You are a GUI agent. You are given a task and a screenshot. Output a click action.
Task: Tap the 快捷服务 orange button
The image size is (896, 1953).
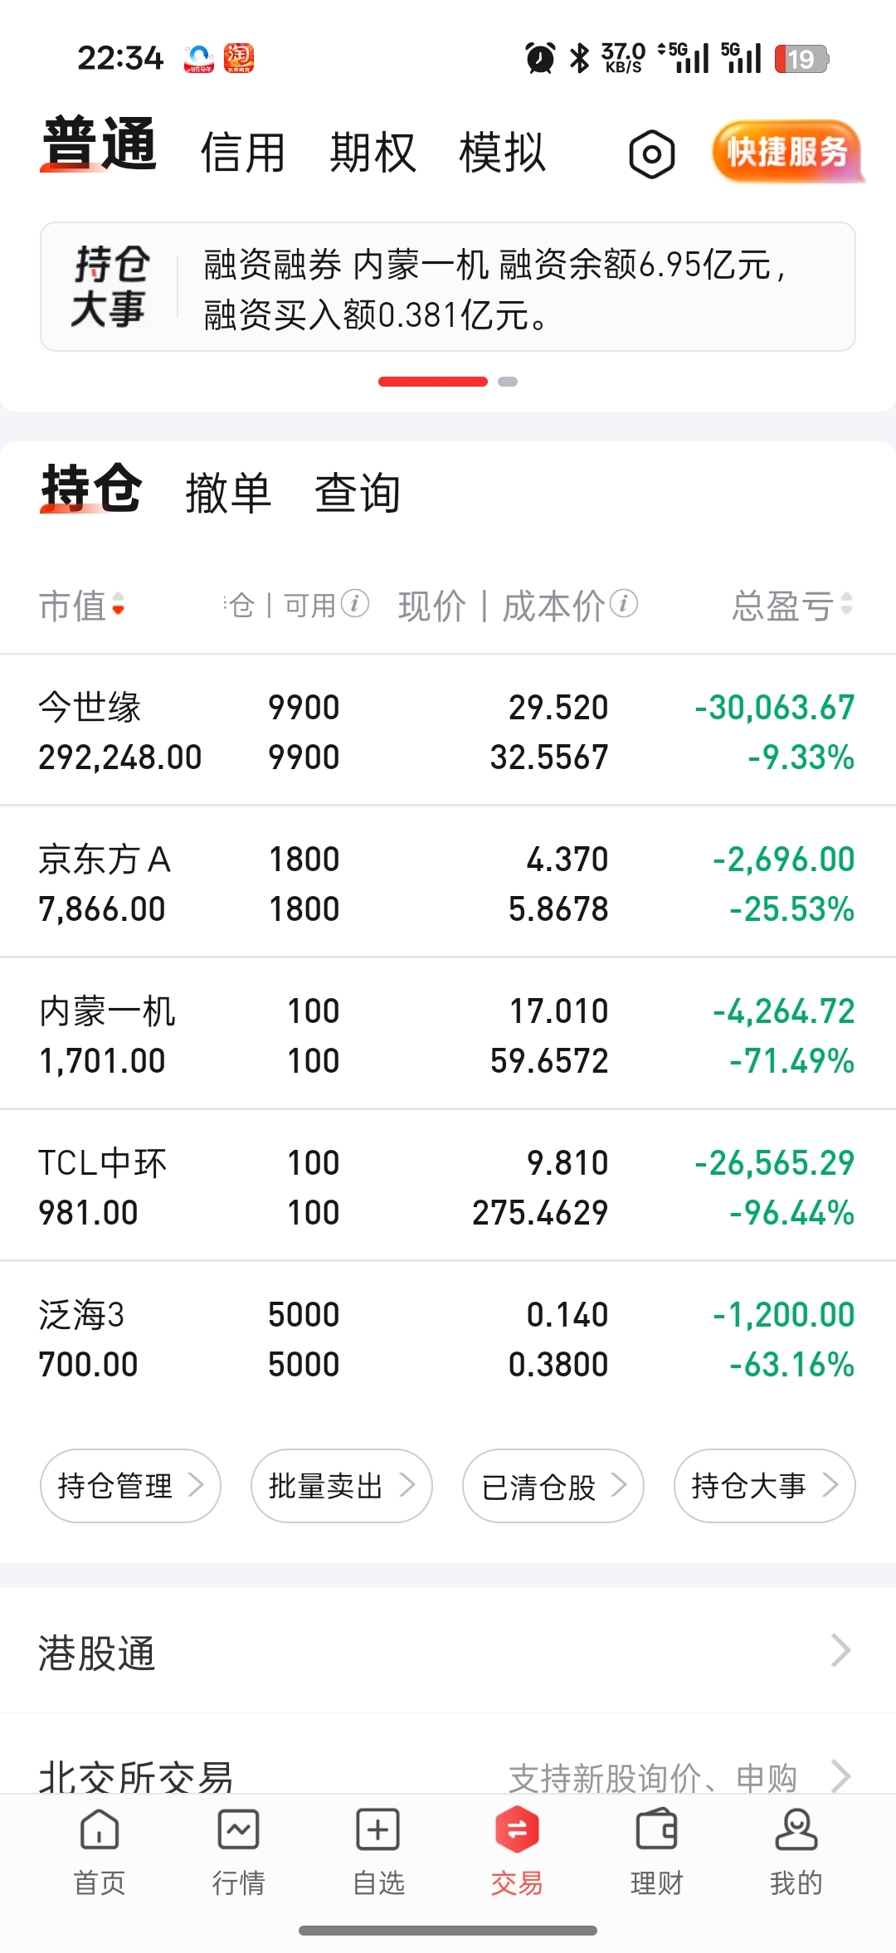tap(786, 152)
